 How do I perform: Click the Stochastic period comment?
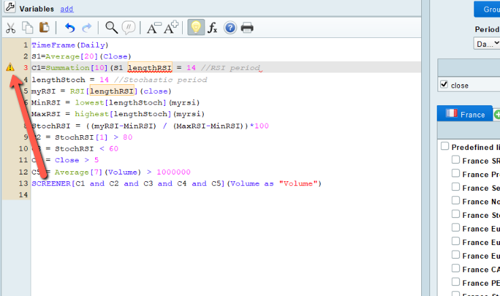[160, 79]
